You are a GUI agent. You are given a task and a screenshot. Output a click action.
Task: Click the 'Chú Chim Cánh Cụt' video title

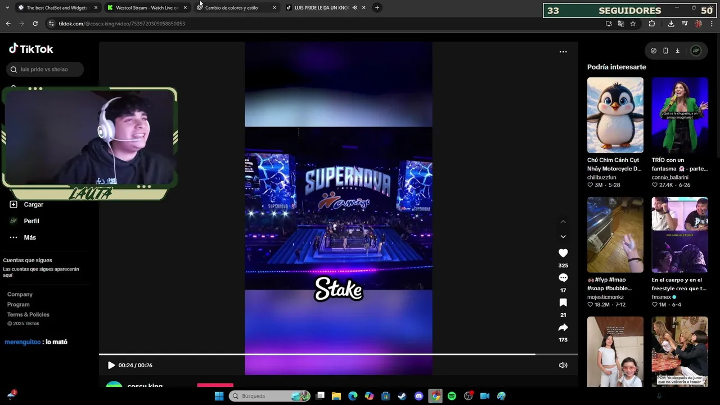614,164
